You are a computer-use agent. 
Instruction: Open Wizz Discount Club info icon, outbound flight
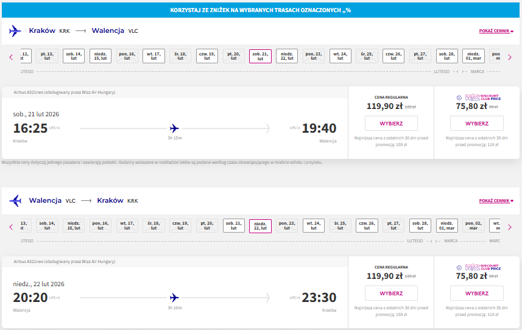(x=459, y=98)
